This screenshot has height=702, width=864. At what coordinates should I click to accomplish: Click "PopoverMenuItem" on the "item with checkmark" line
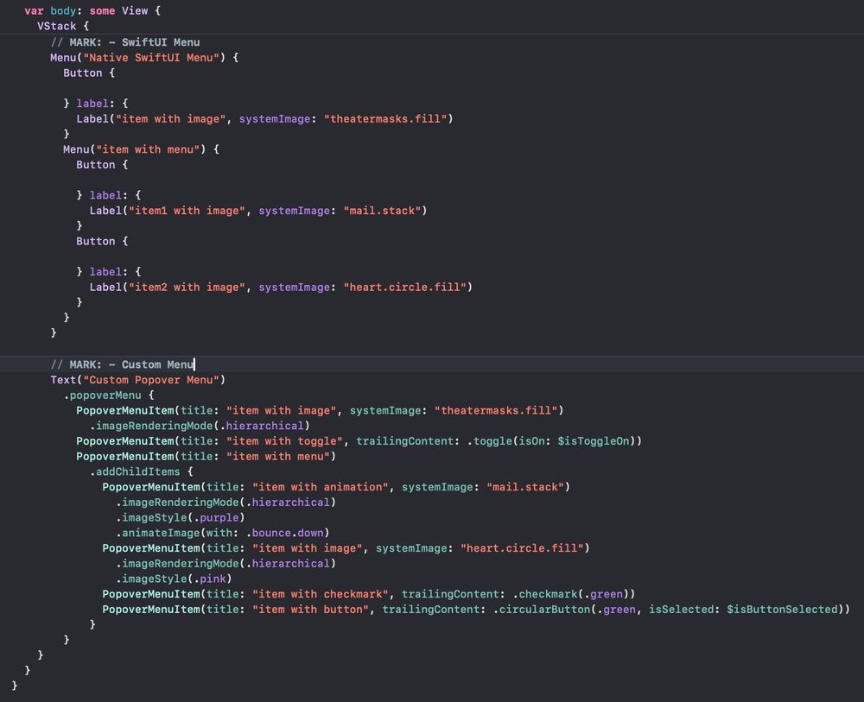[x=151, y=595]
